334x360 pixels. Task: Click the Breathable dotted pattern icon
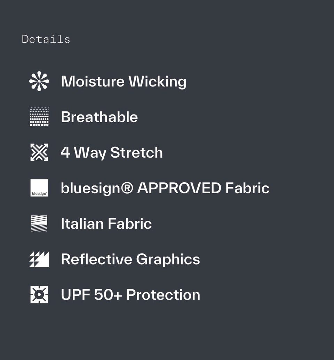(39, 117)
